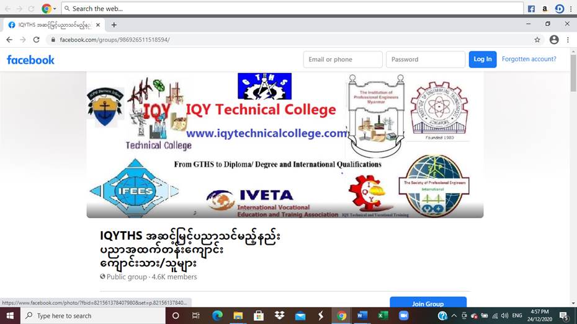
Task: Open Wi-Fi network settings in system tray
Action: (495, 315)
